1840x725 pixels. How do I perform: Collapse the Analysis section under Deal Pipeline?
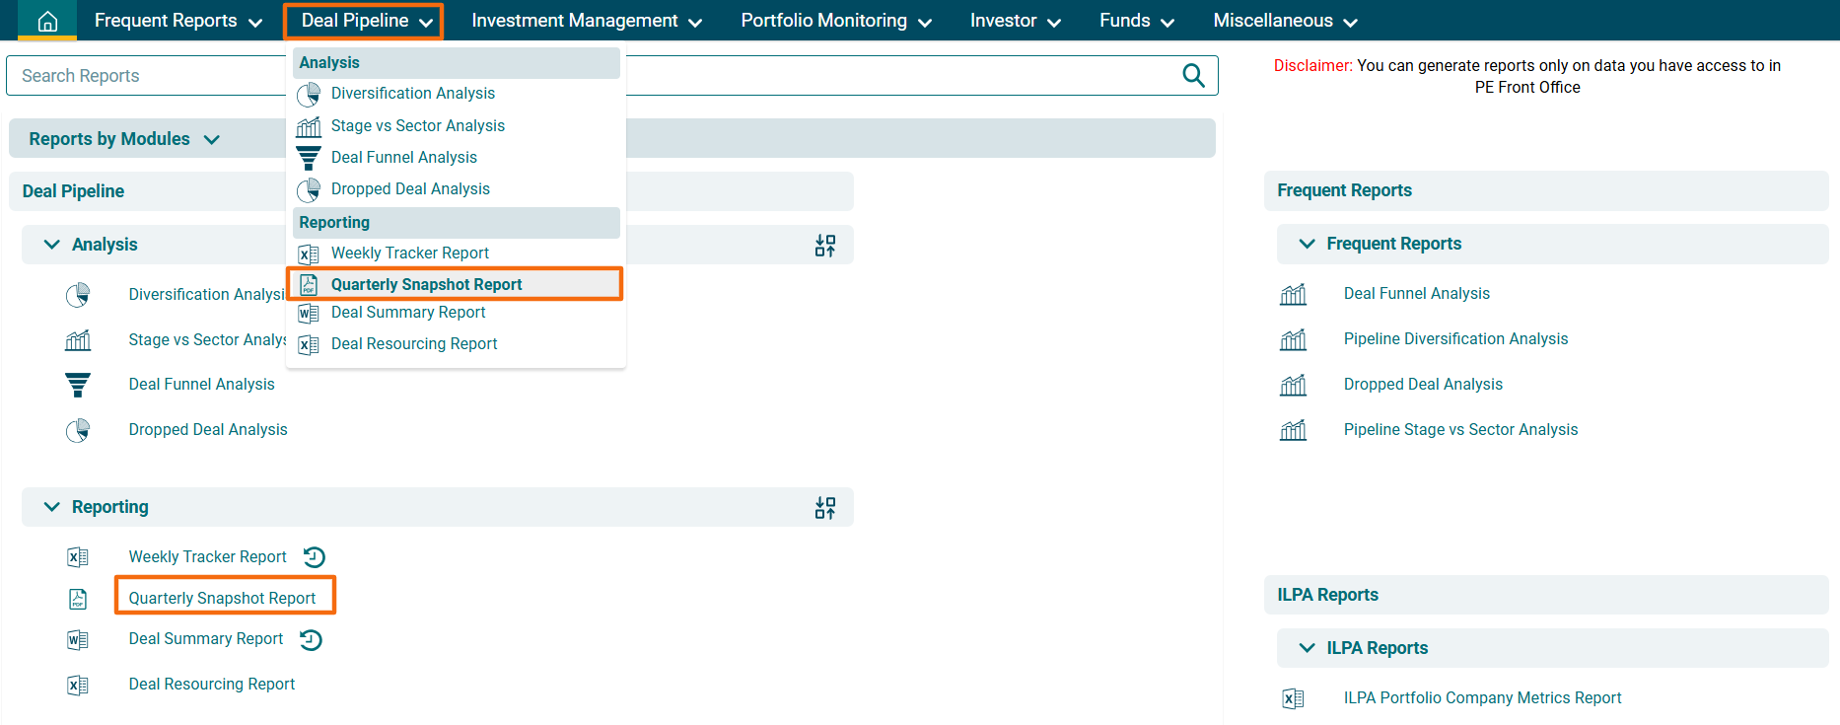(52, 245)
